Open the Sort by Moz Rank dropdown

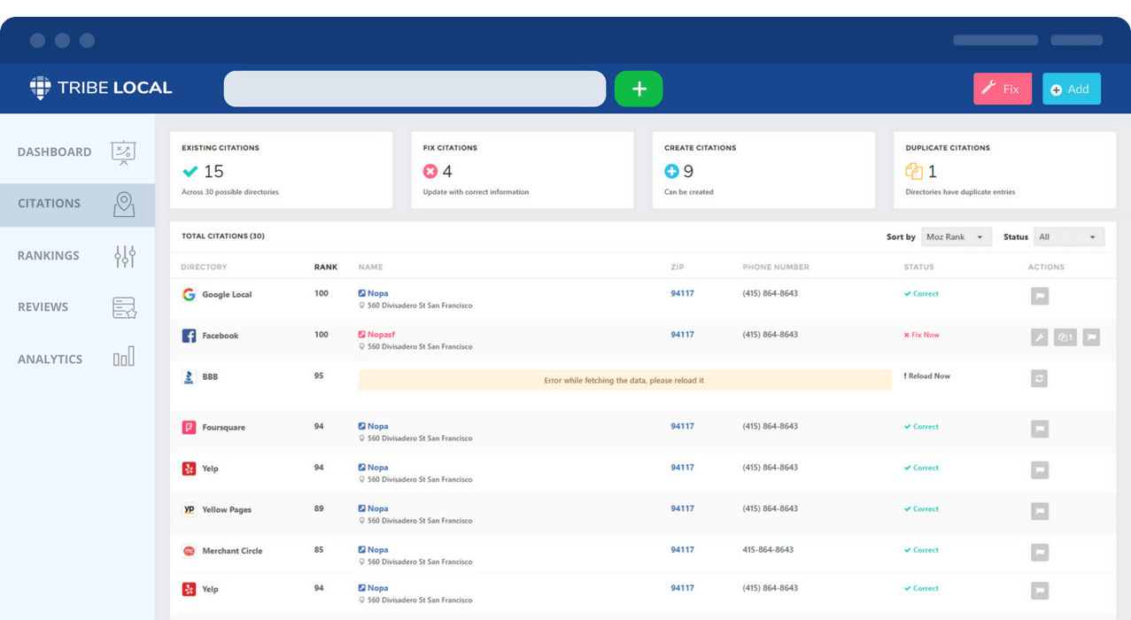(957, 237)
